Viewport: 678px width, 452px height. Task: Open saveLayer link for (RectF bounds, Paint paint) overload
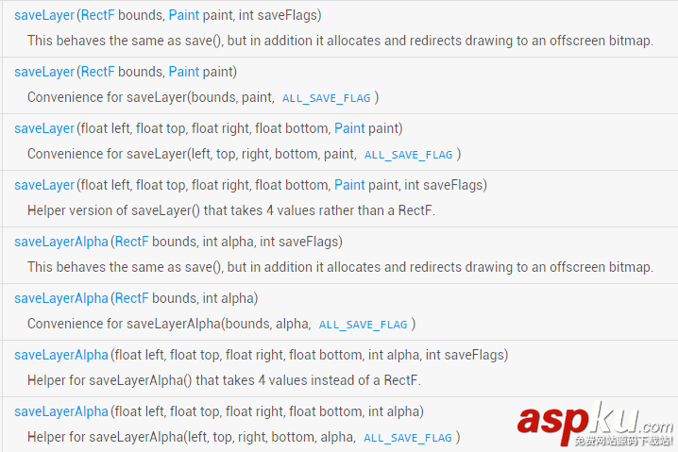43,72
